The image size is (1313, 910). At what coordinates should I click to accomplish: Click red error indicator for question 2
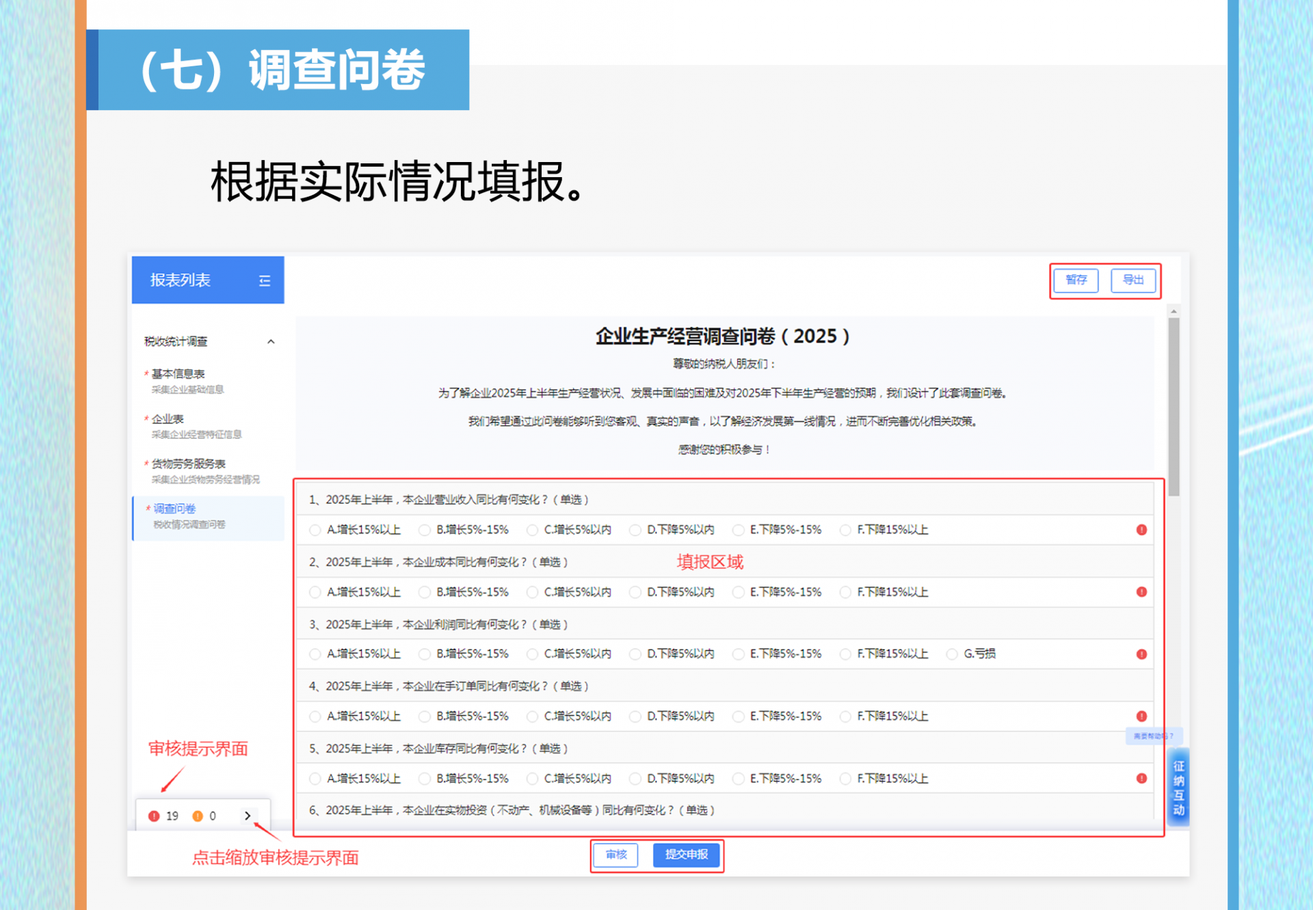[x=1141, y=592]
